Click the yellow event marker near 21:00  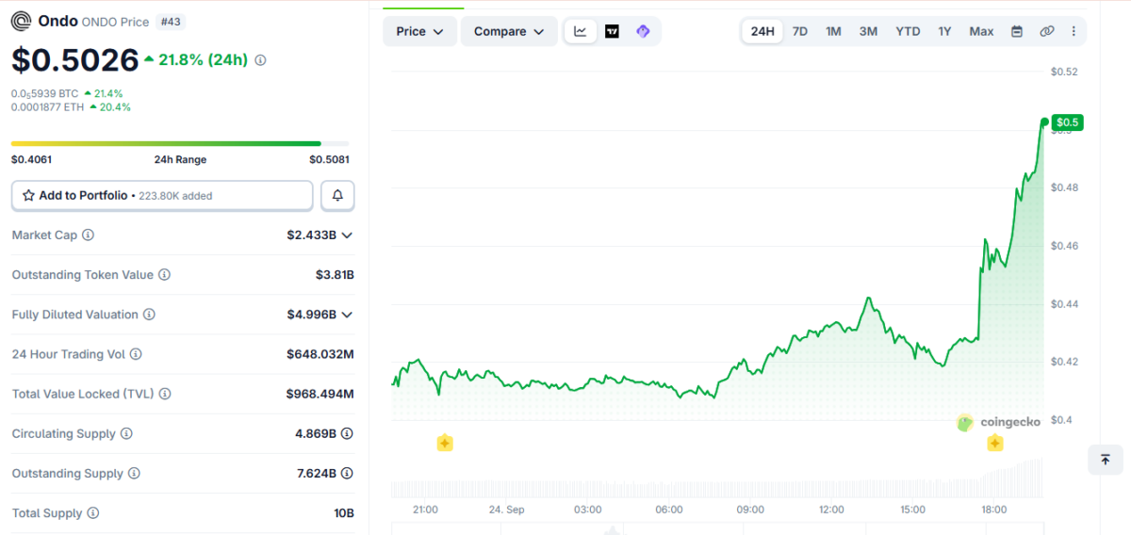click(x=445, y=443)
